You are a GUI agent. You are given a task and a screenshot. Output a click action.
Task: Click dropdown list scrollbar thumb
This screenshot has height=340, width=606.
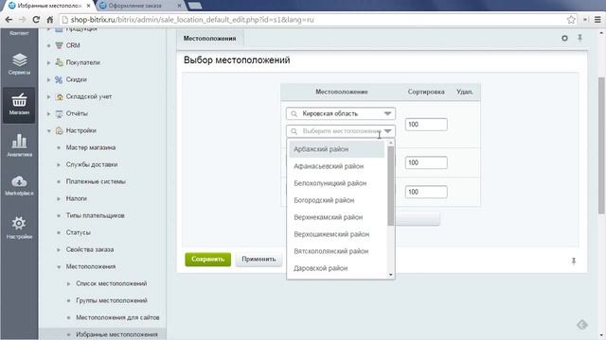coord(391,186)
